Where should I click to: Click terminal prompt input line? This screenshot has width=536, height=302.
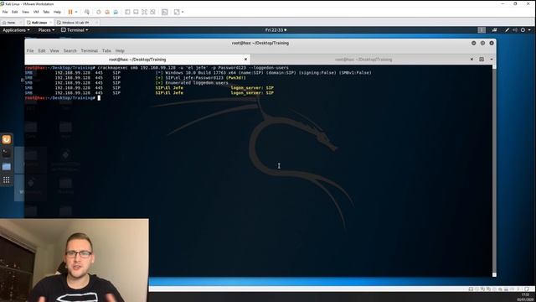[62, 98]
